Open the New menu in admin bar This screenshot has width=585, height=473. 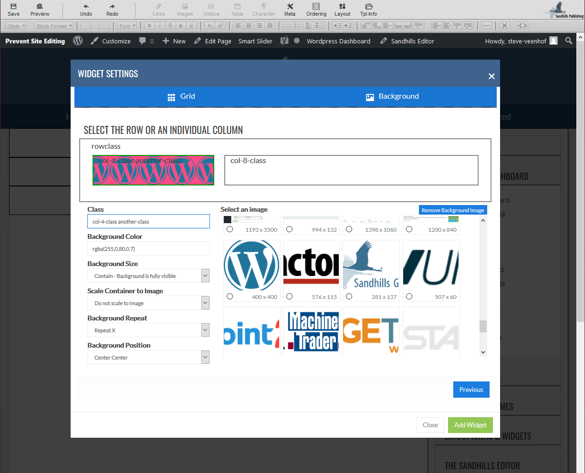(174, 41)
